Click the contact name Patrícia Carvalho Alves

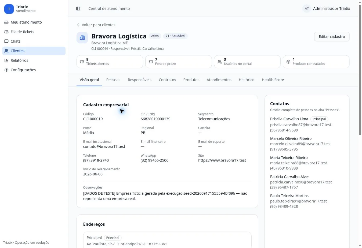(290, 177)
